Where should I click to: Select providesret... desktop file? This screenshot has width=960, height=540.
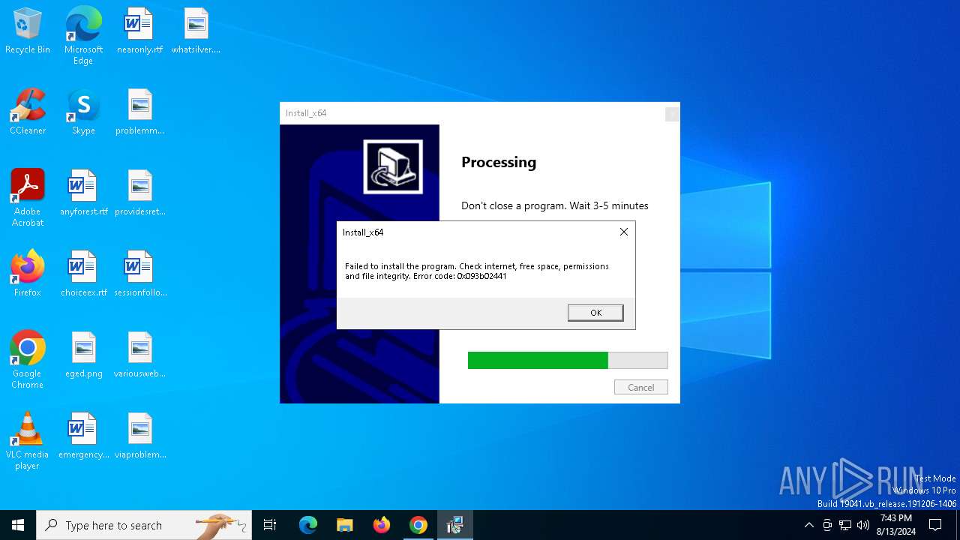(x=139, y=193)
